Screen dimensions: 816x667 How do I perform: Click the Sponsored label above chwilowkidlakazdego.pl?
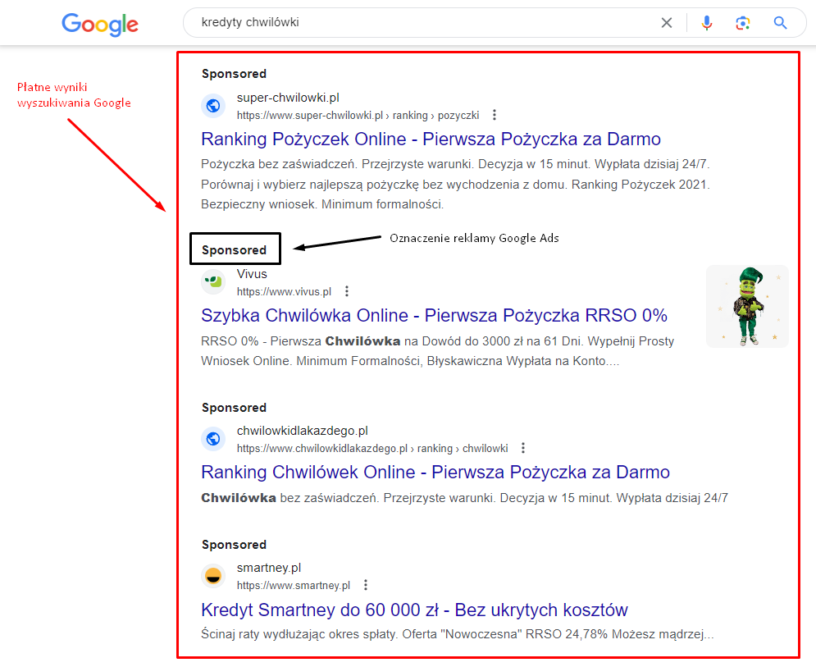235,408
